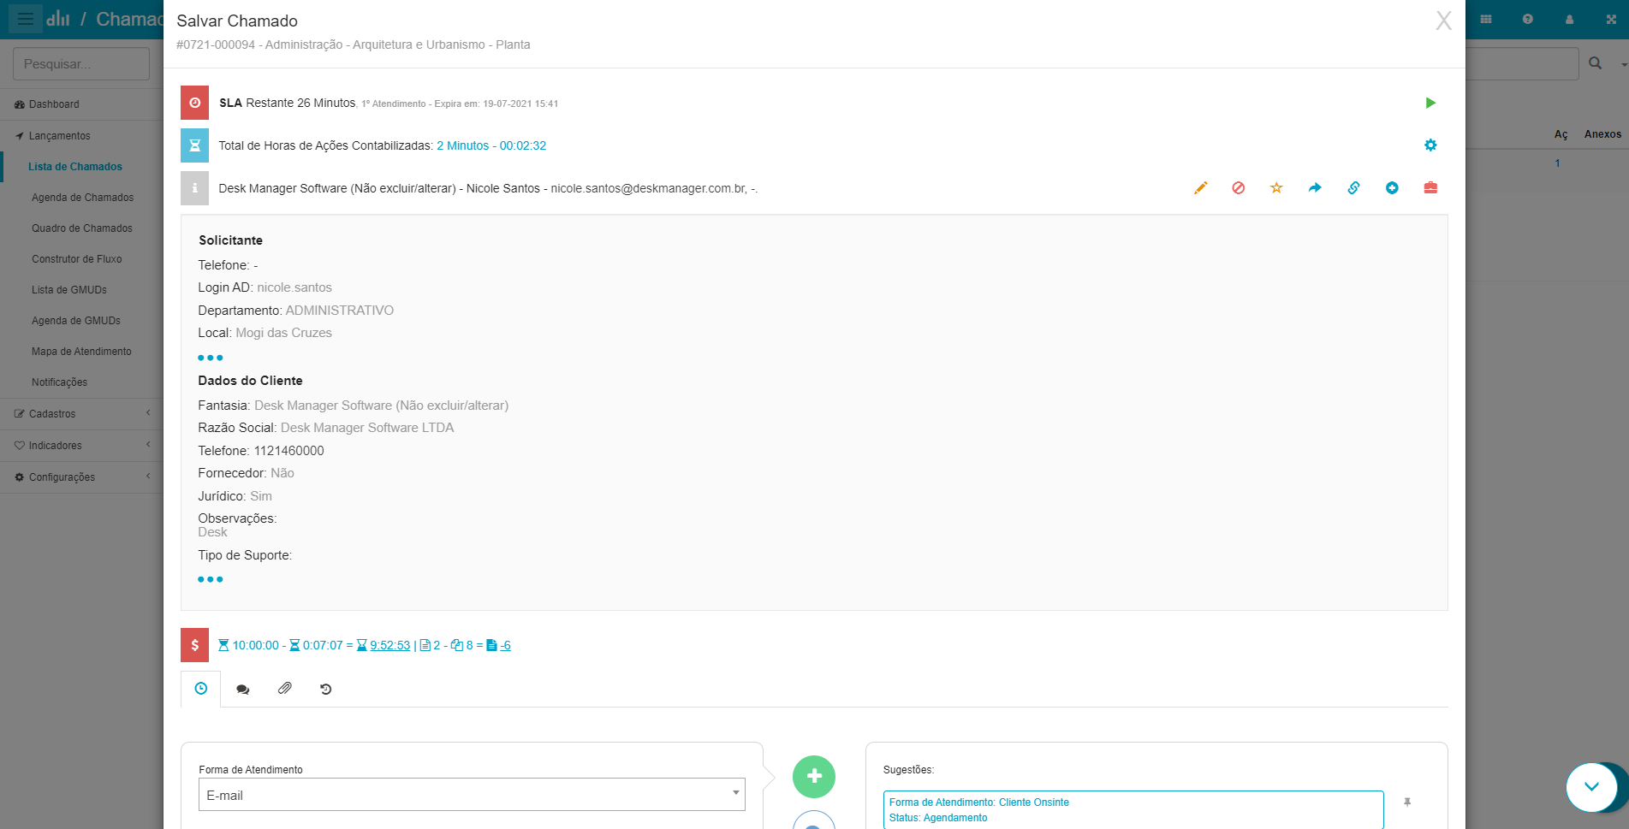This screenshot has height=829, width=1629.
Task: Open help question mark icon in header
Action: tap(1528, 19)
